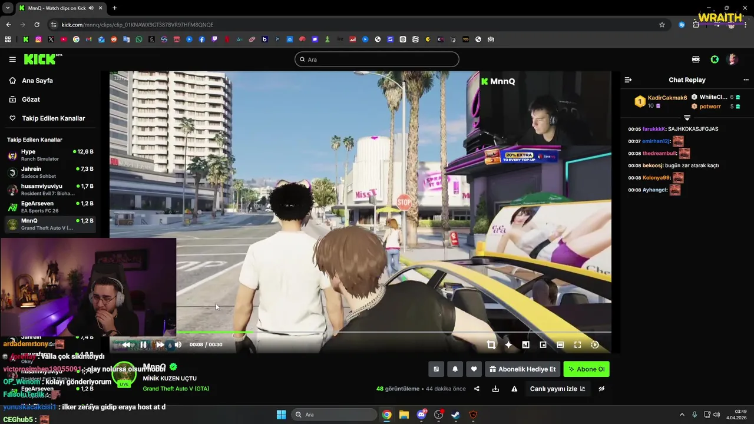The image size is (754, 424).
Task: Click the heart follow button
Action: (x=474, y=369)
